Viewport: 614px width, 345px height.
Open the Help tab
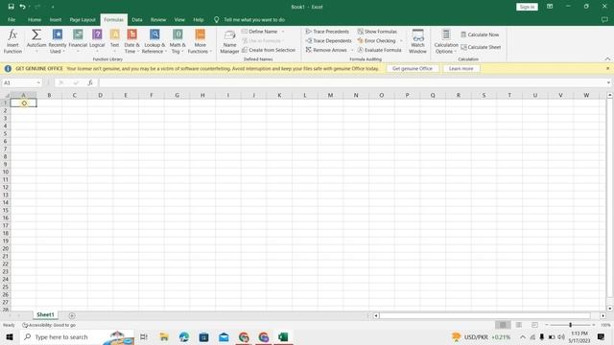point(199,19)
